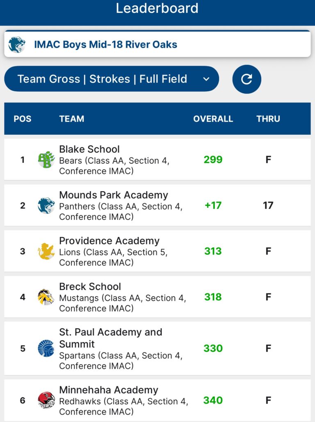Click Providence Academy score of 313
Image resolution: width=315 pixels, height=422 pixels.
click(213, 251)
